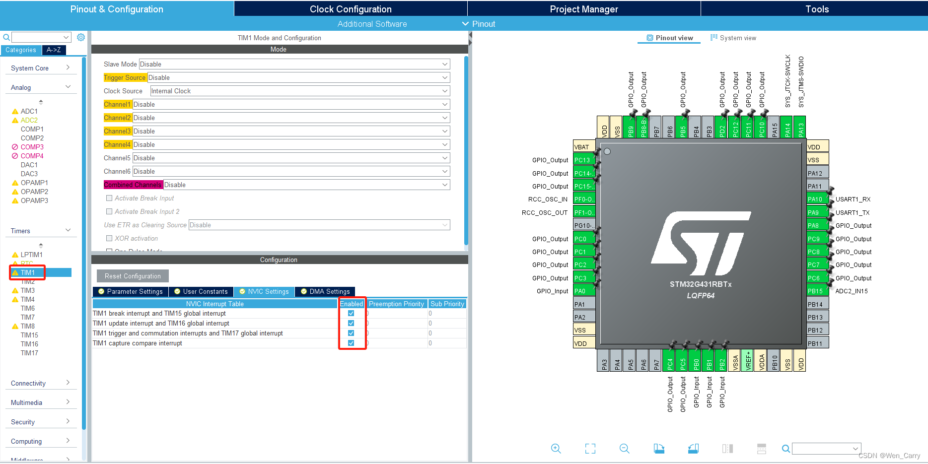Switch to the A->Z list tab

(54, 50)
